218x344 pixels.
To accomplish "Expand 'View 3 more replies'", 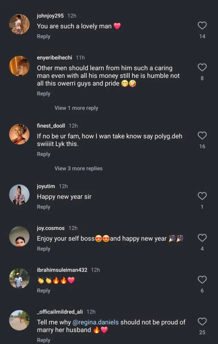I will pyautogui.click(x=78, y=168).
